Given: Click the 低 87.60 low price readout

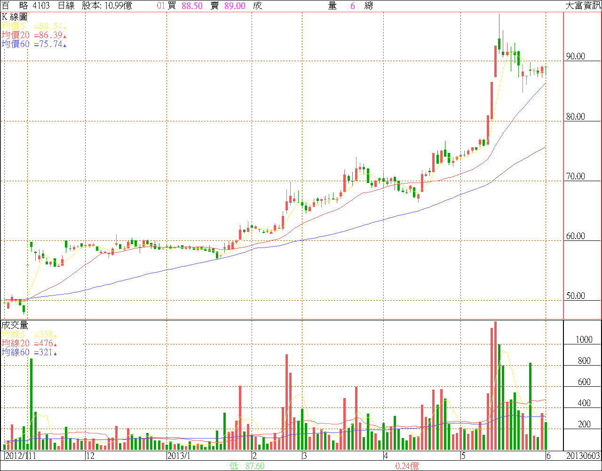Looking at the screenshot, I should [x=247, y=466].
